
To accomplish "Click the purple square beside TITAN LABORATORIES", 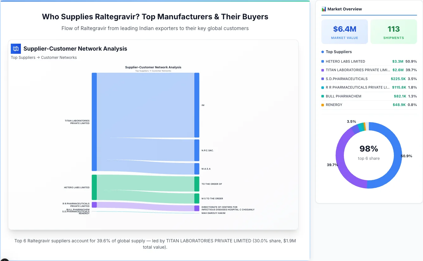I will coord(323,70).
